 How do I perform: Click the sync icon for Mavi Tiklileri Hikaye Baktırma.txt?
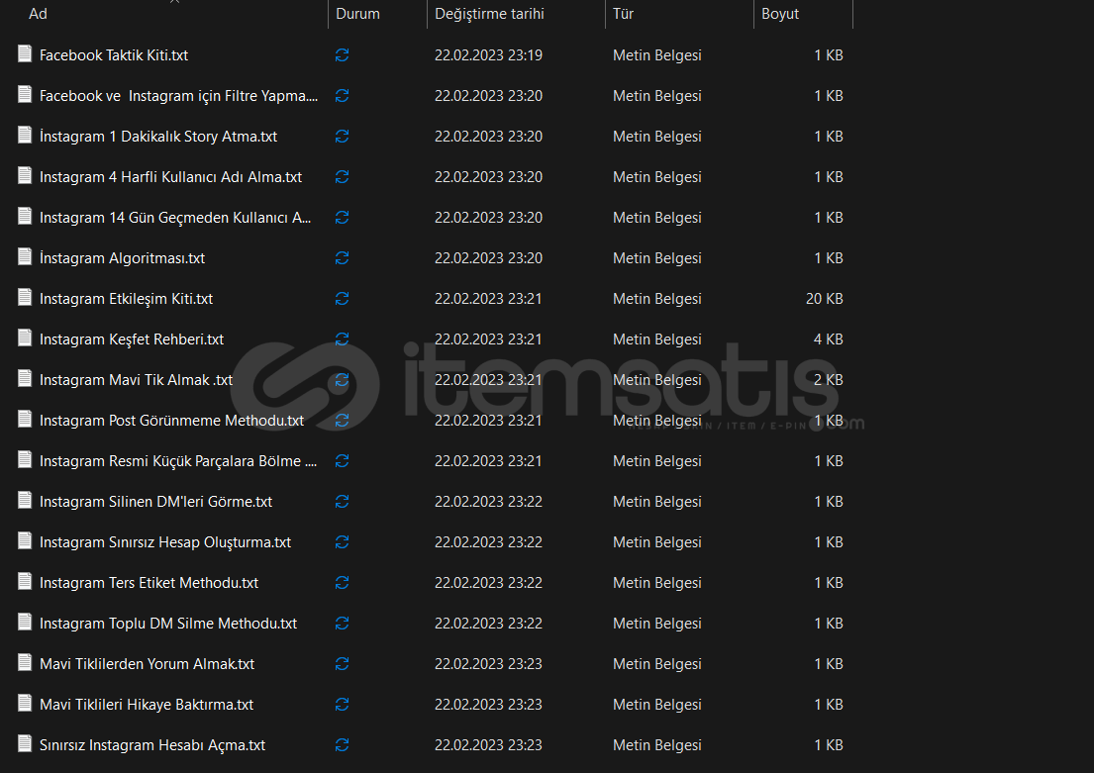(x=342, y=705)
